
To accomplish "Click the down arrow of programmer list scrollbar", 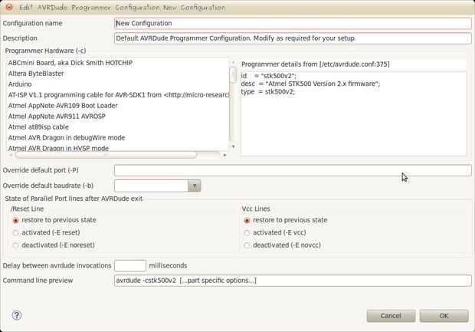I will pos(233,146).
